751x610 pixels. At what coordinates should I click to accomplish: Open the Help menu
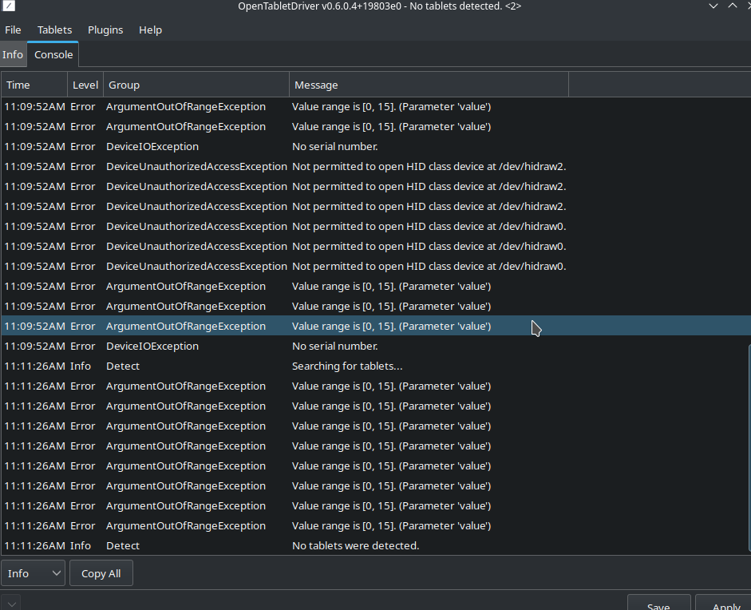click(150, 30)
